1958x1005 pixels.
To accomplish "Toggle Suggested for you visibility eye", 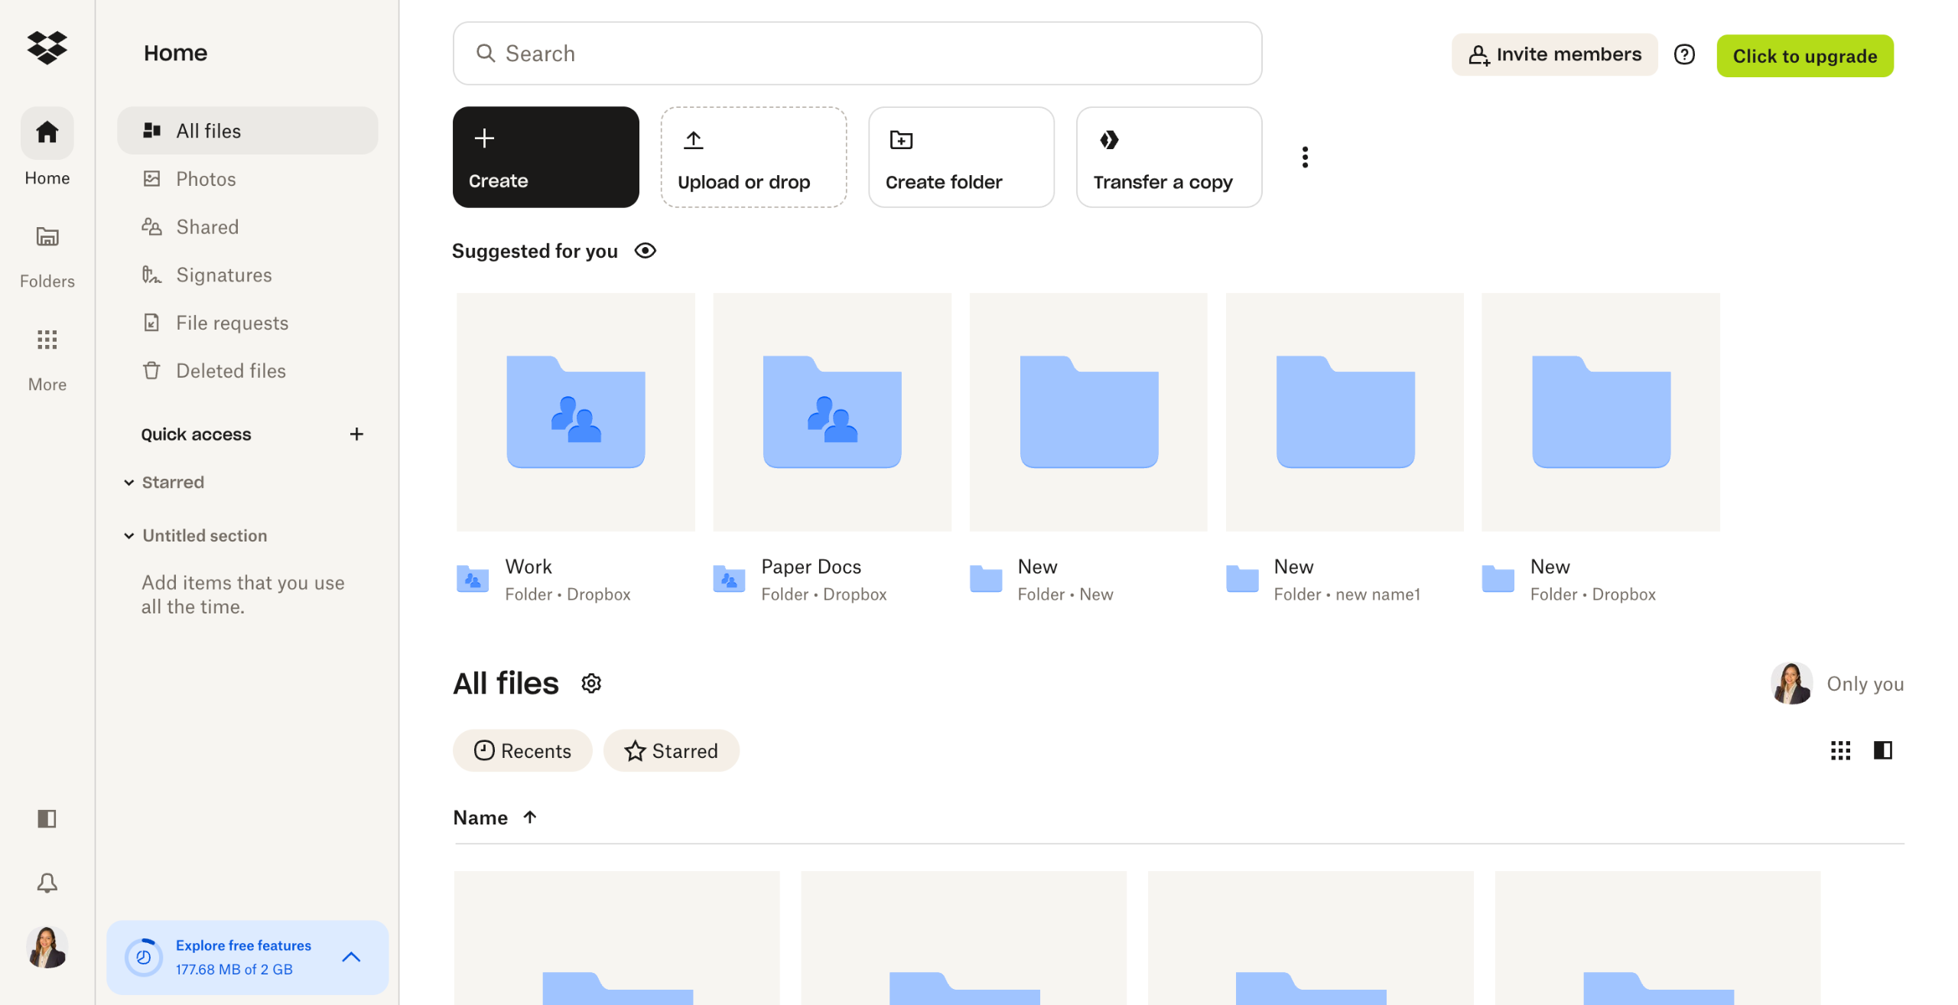I will [x=645, y=251].
